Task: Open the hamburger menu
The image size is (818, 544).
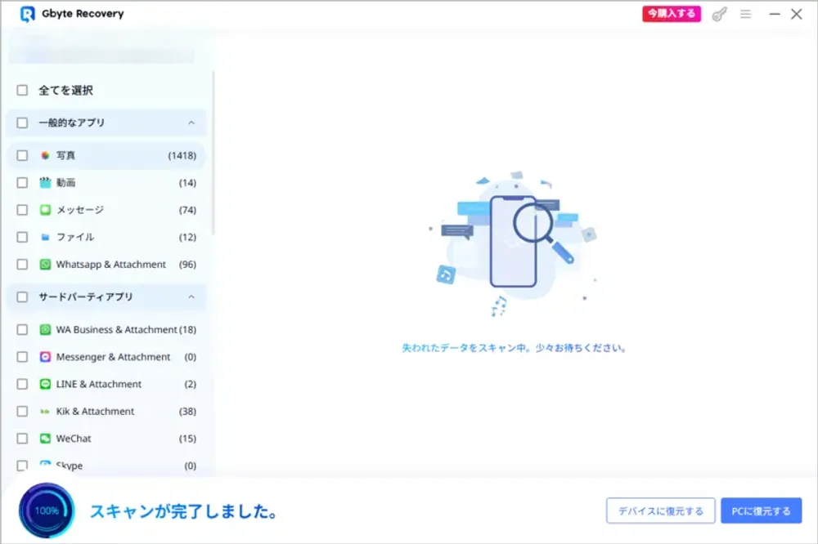Action: 746,14
